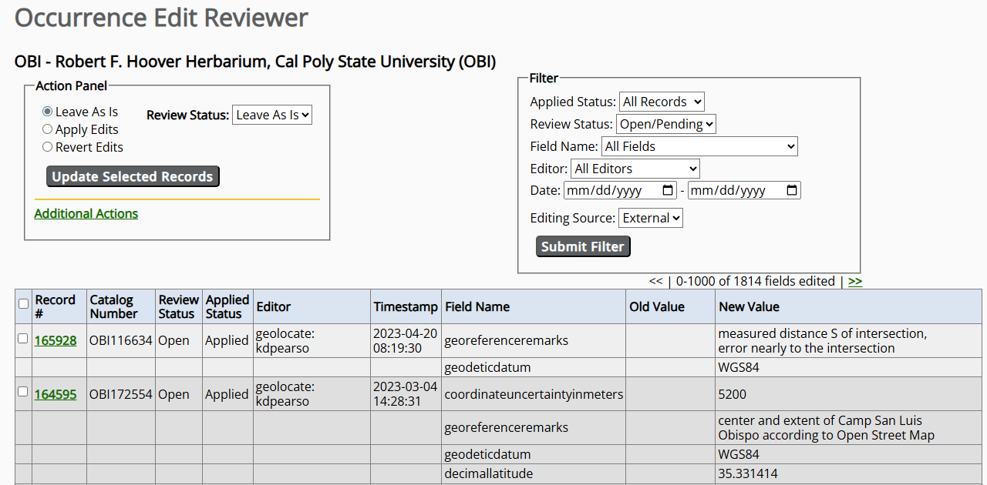Viewport: 987px width, 485px height.
Task: Expand the Editing Source External dropdown
Action: [650, 219]
